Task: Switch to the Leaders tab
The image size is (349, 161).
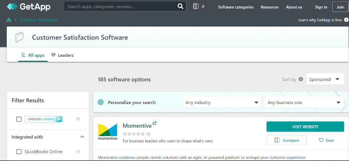Action: 62,55
